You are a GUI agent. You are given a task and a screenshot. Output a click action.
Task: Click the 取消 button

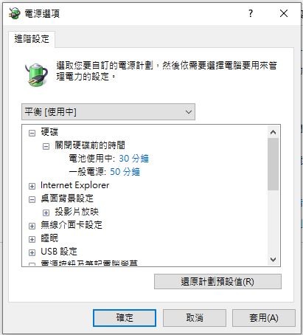click(195, 318)
